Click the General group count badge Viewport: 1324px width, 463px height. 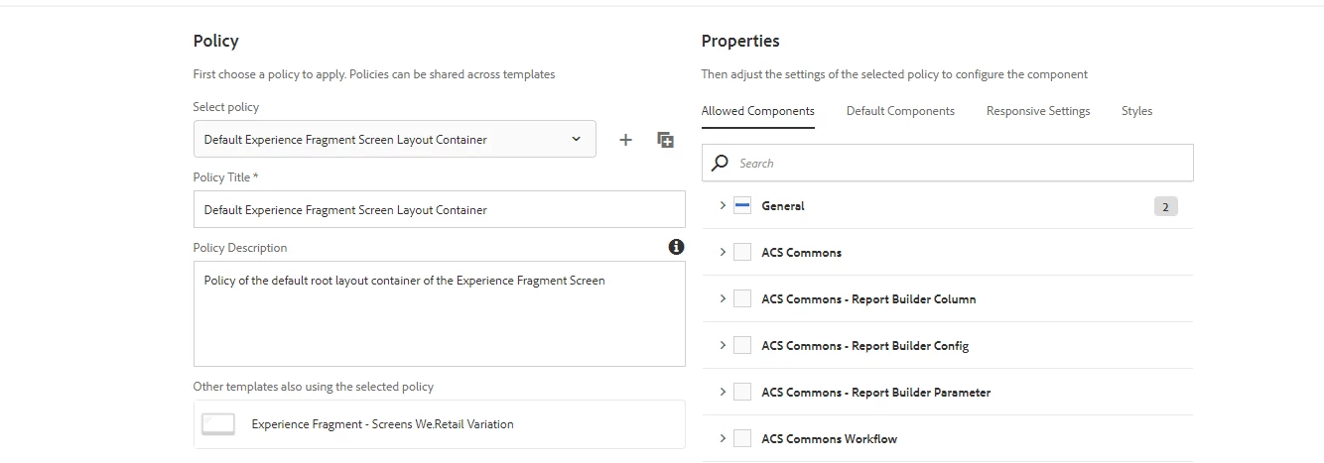point(1165,206)
